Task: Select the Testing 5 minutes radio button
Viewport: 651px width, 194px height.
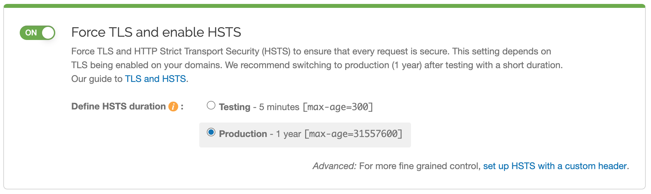Action: pyautogui.click(x=211, y=105)
